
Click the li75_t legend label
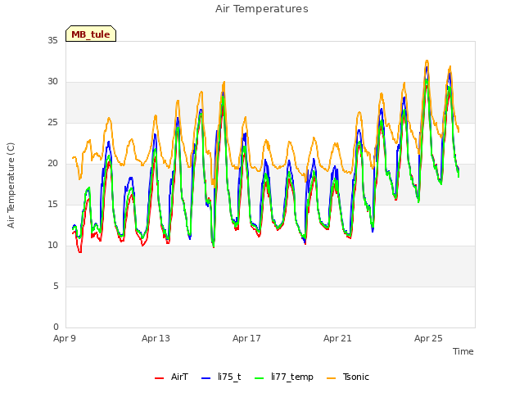pyautogui.click(x=229, y=377)
